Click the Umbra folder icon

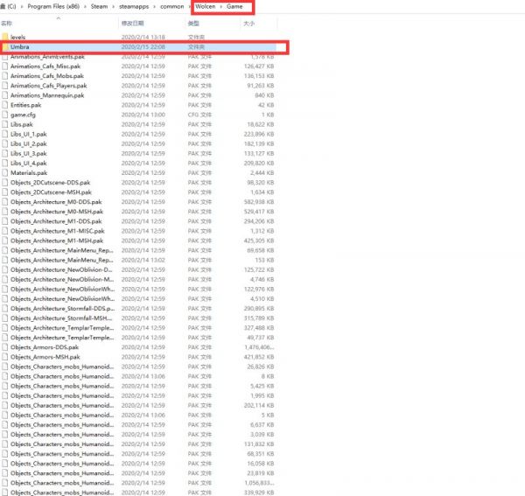[5, 47]
